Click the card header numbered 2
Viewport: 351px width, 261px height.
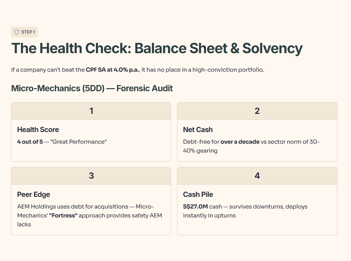(257, 111)
